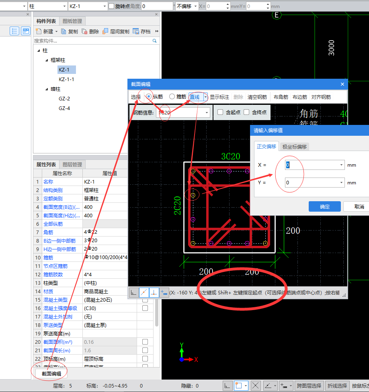Click the angle snap icon in main status bar

[x=268, y=386]
